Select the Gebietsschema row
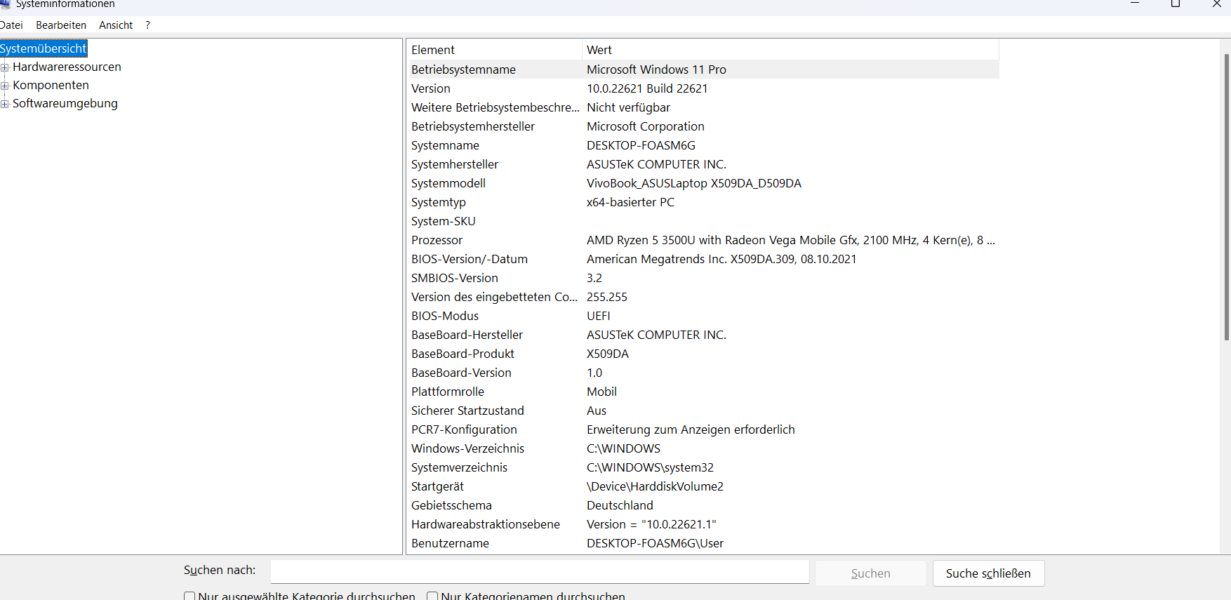The width and height of the screenshot is (1231, 600). pos(703,505)
